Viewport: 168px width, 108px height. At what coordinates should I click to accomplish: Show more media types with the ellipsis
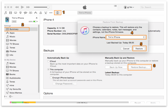click(51, 13)
